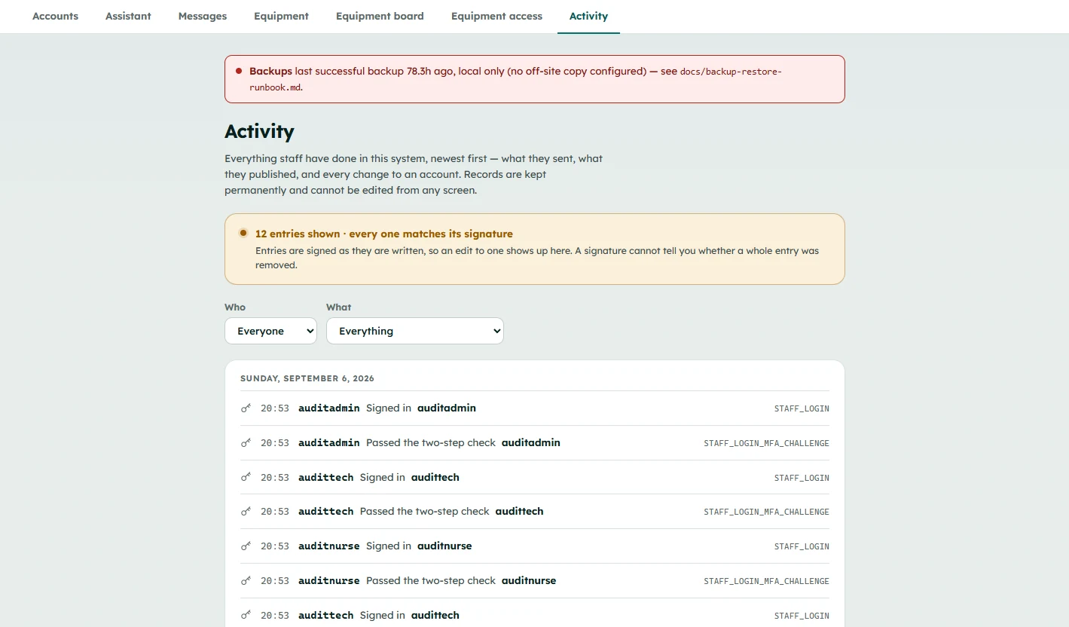Screen dimensions: 1069x627
Task: Click key icon in auditadmin Signed in row
Action: pos(246,408)
